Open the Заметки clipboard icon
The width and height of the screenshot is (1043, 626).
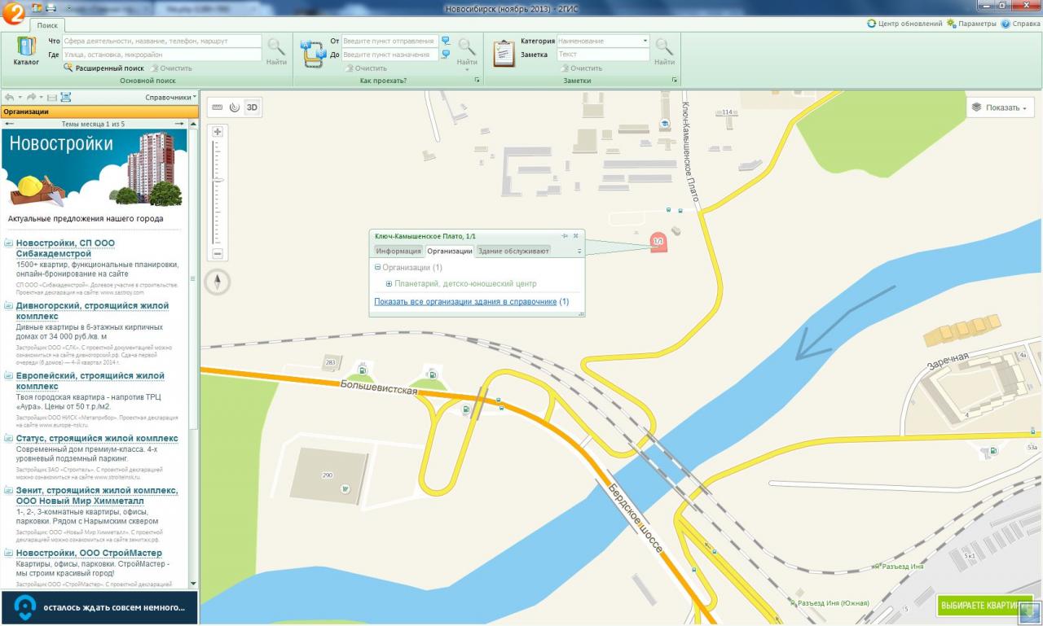pyautogui.click(x=504, y=52)
